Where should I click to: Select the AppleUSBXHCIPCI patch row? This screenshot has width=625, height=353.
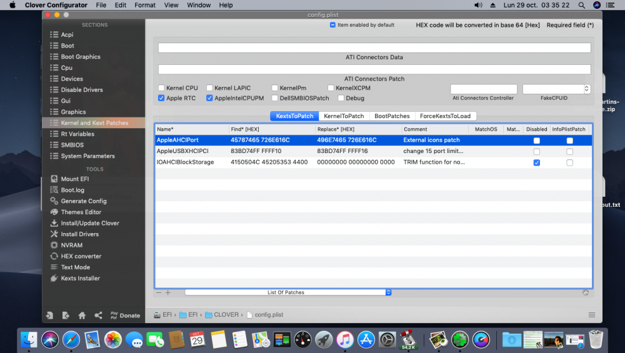pos(374,151)
